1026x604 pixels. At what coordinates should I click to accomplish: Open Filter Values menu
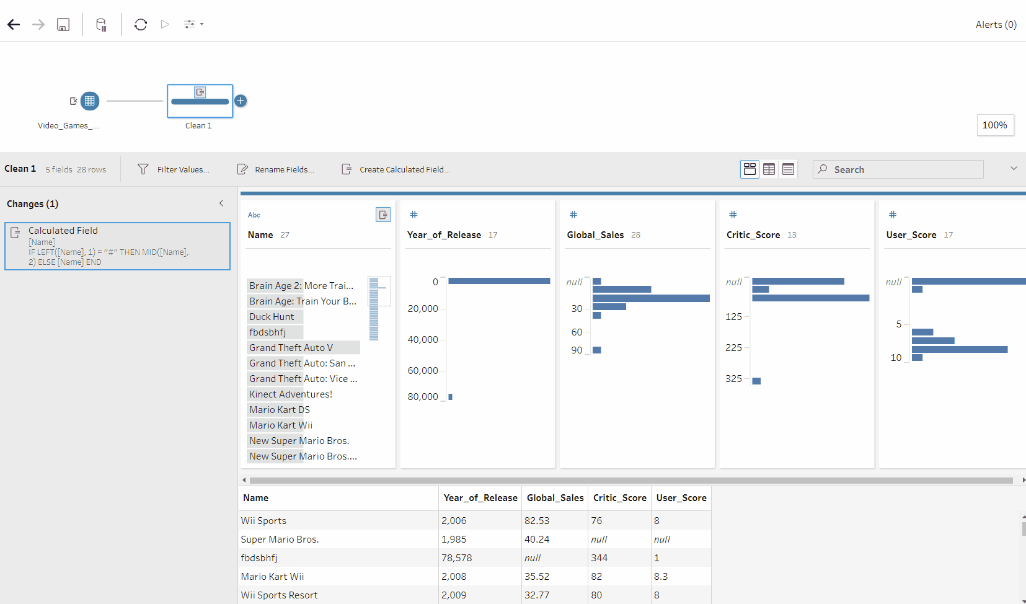point(174,169)
